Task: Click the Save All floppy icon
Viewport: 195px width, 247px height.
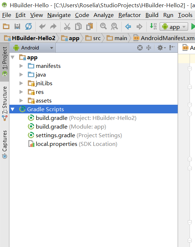Action: tap(17, 26)
